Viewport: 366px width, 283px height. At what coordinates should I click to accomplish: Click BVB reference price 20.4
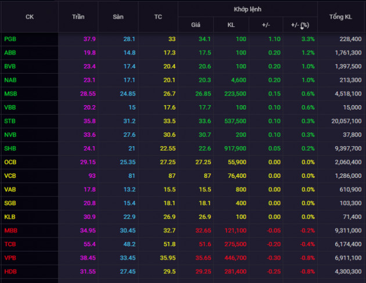170,66
